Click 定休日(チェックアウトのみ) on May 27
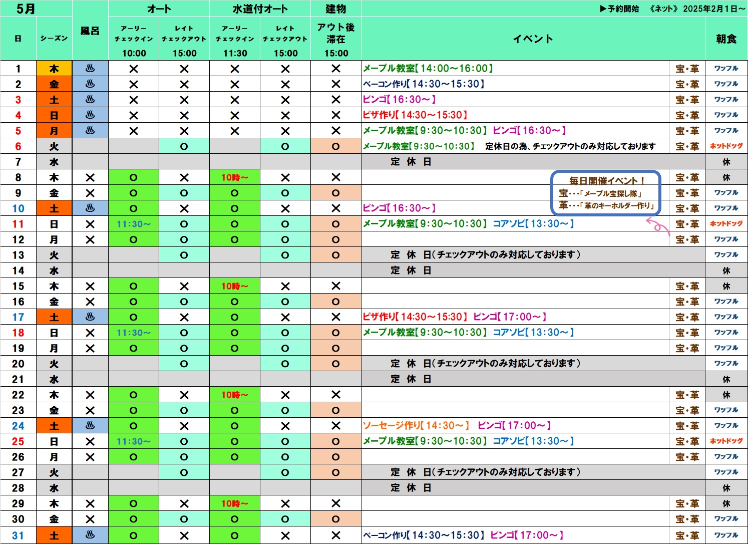The width and height of the screenshot is (748, 544). tap(486, 472)
